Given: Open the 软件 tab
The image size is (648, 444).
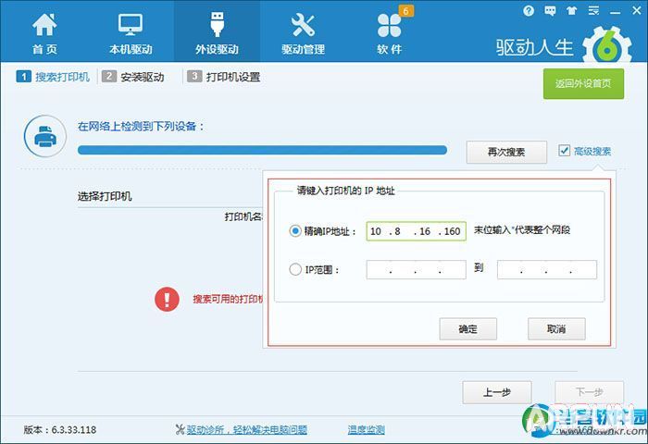Looking at the screenshot, I should pos(389,33).
